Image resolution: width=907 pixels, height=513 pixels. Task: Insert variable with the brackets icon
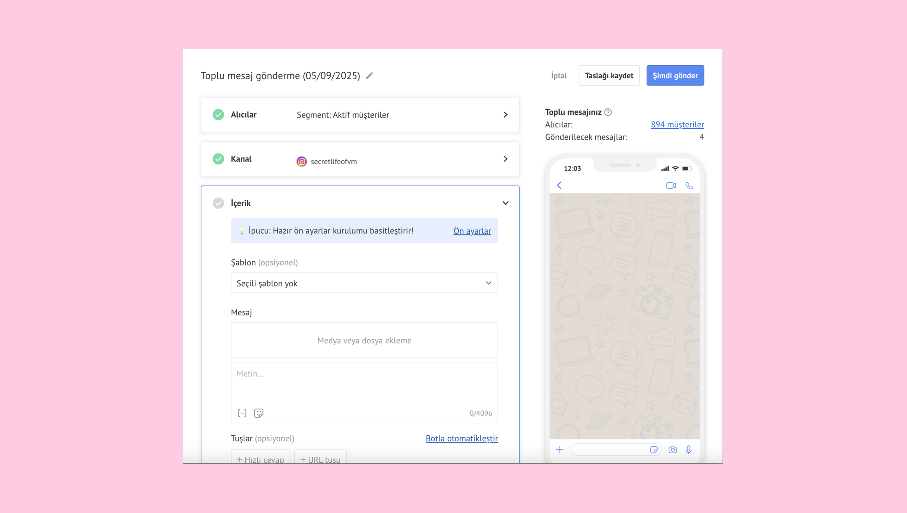coord(242,413)
